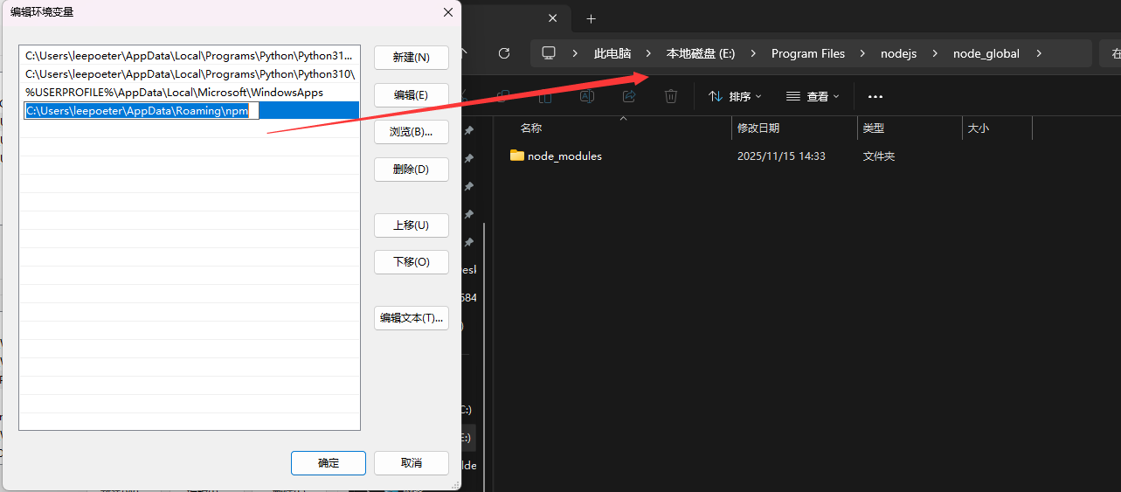Viewport: 1121px width, 492px height.
Task: Click the 编辑文本(T)... button
Action: [411, 318]
